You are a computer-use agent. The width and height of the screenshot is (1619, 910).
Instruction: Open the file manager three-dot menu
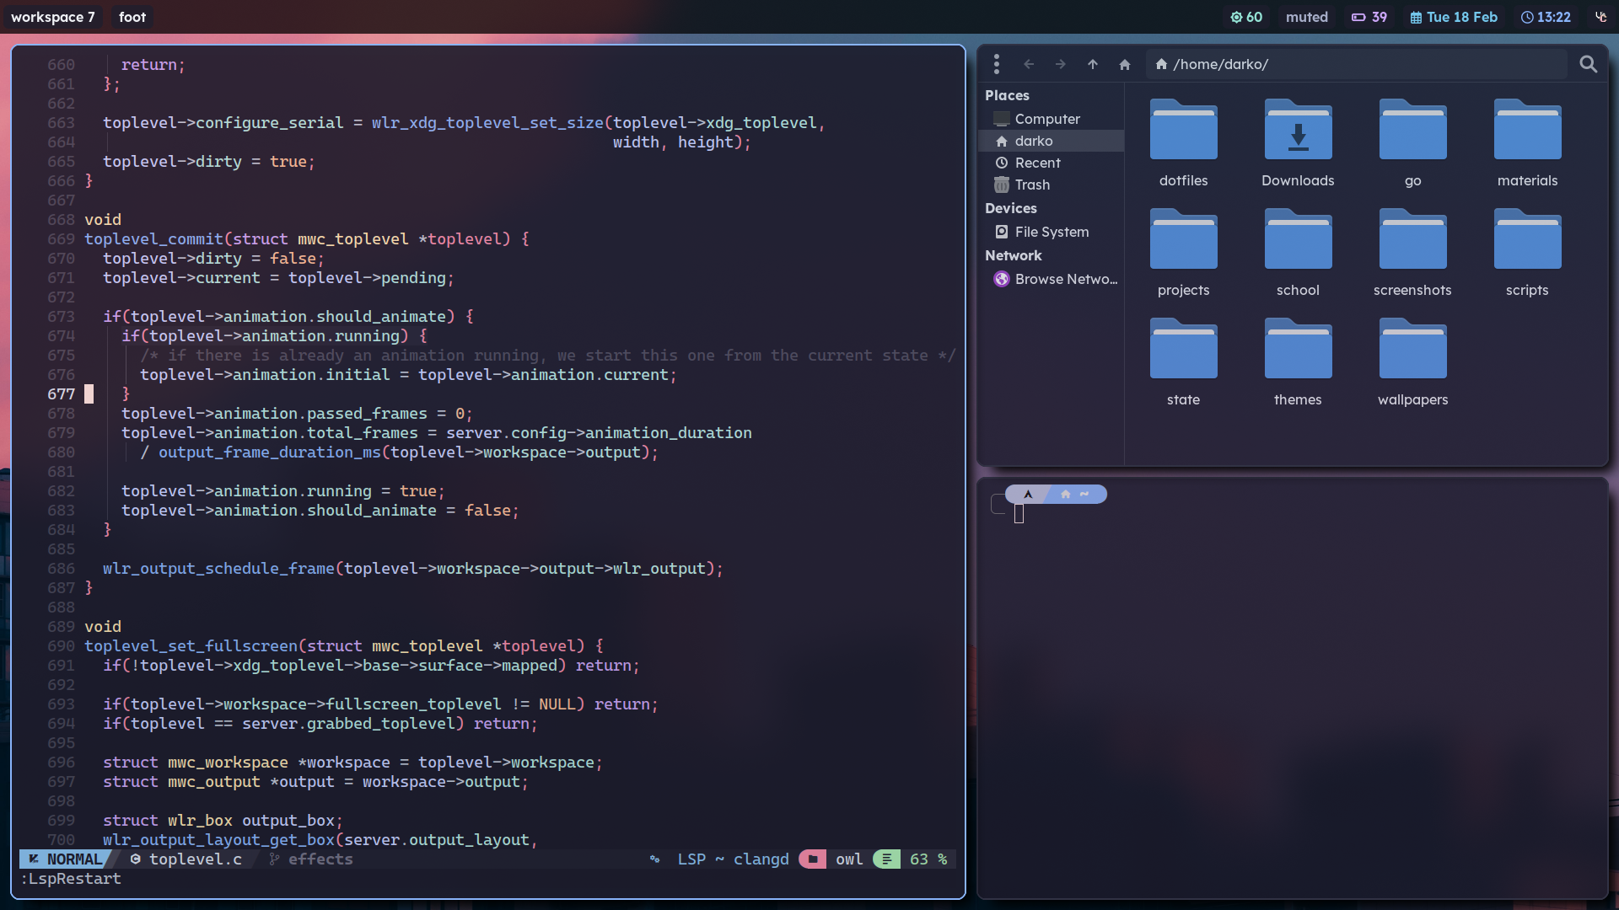(997, 64)
